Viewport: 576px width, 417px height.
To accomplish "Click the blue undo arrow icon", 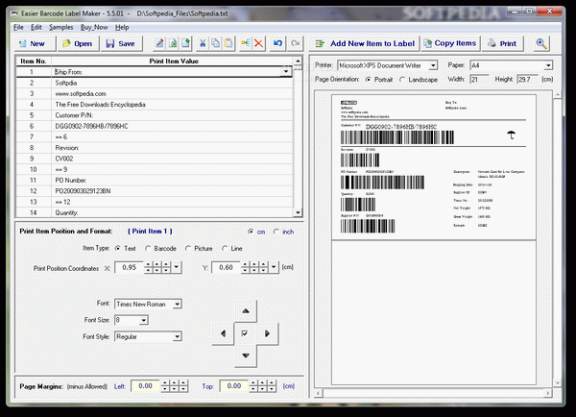I will coord(277,43).
